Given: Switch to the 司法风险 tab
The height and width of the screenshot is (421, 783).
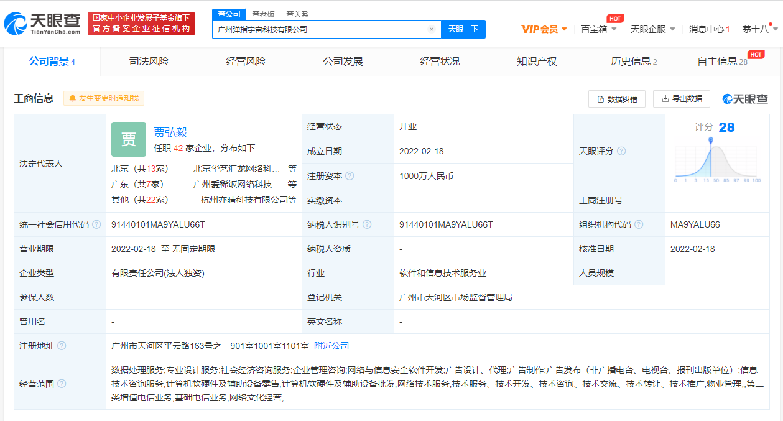Looking at the screenshot, I should coord(149,62).
